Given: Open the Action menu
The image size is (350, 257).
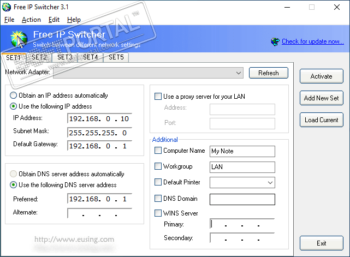Looking at the screenshot, I should (x=31, y=20).
